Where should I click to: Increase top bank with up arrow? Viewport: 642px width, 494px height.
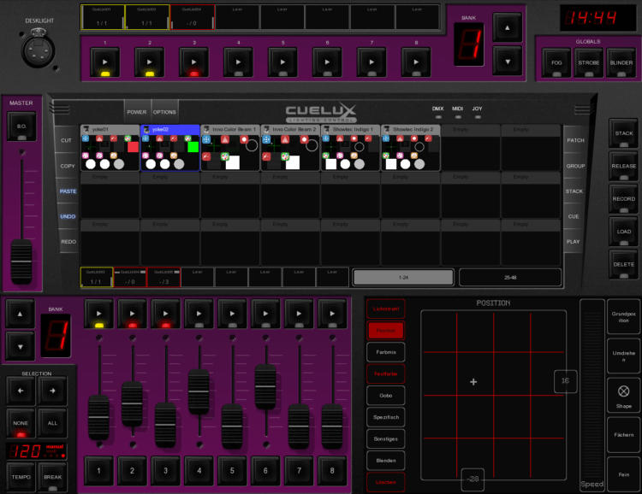[x=507, y=28]
